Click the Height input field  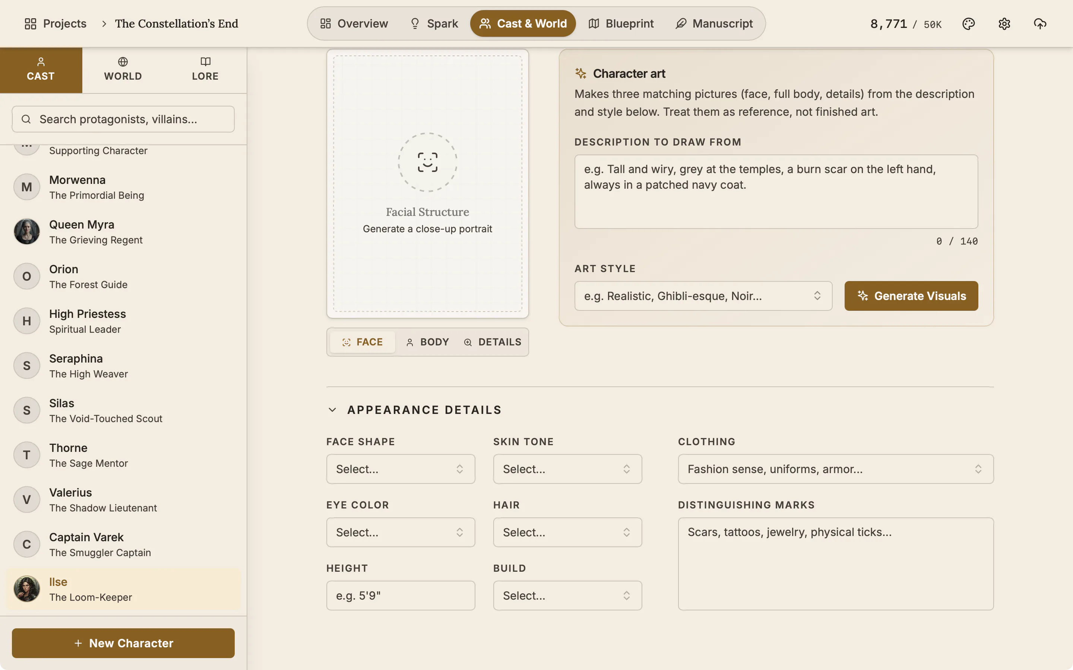click(x=401, y=596)
